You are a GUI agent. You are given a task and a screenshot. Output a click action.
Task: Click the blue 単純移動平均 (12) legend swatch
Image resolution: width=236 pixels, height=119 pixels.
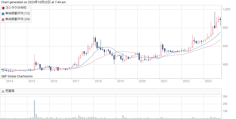click(x=3, y=14)
